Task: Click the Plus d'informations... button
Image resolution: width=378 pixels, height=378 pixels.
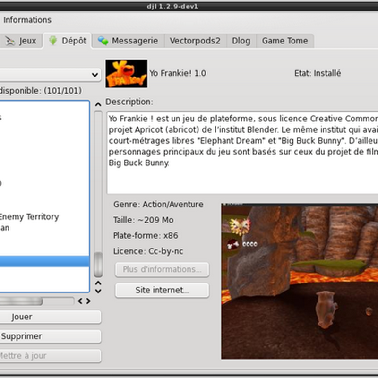Action: coord(162,269)
